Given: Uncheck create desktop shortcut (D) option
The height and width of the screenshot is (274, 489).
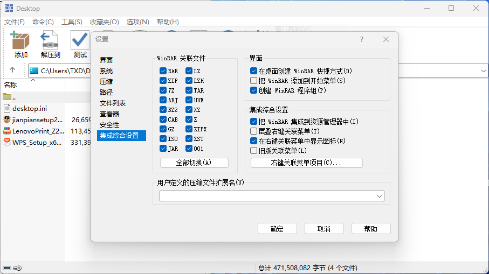Looking at the screenshot, I should click(x=253, y=71).
